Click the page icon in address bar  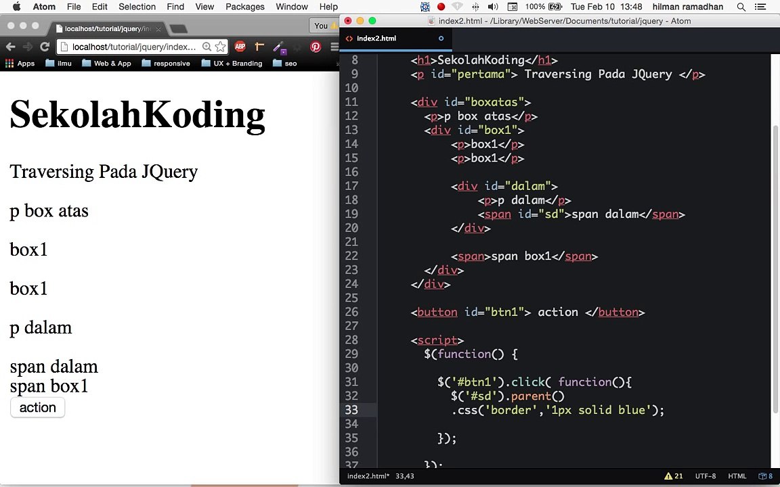[x=64, y=47]
